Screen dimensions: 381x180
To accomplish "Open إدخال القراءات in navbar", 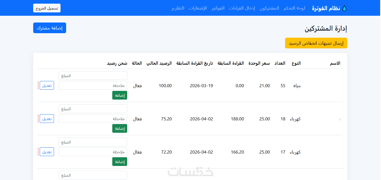I will [242, 8].
